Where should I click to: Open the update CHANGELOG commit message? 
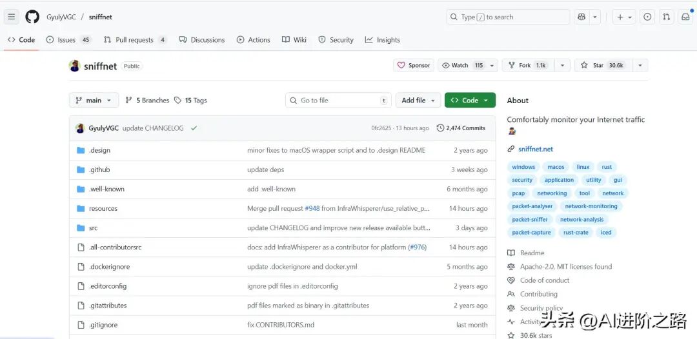coord(153,128)
